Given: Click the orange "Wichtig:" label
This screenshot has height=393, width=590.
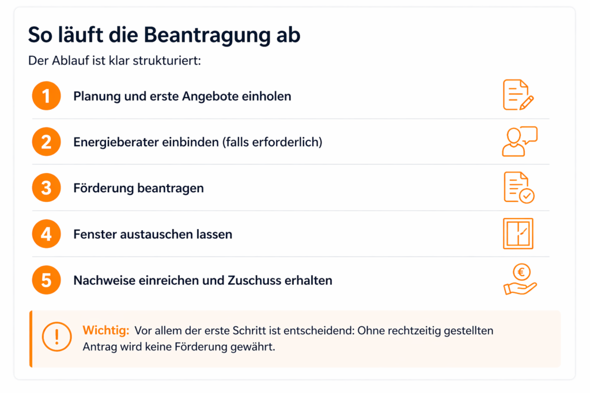Looking at the screenshot, I should point(107,331).
